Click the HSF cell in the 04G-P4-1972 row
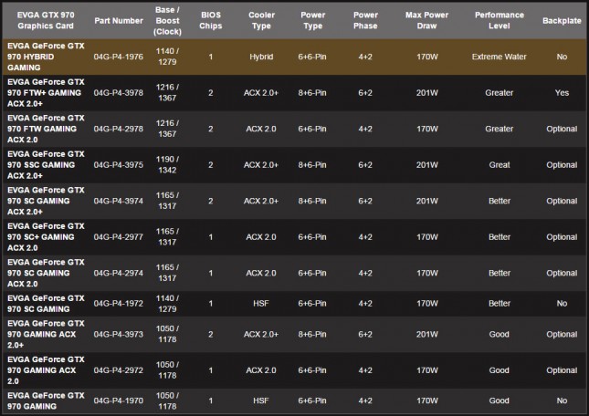Viewport: 589px width, 416px height. pos(261,303)
